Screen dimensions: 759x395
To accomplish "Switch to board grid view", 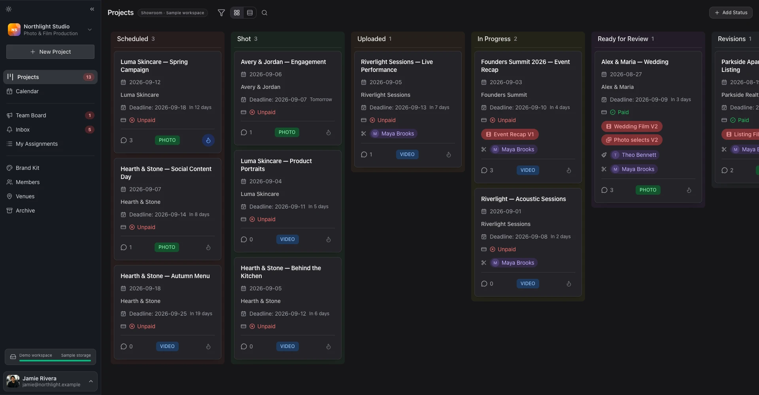I will [x=237, y=13].
